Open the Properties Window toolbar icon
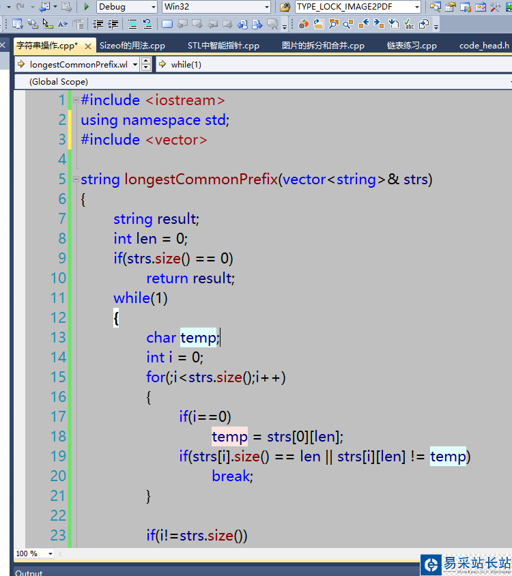The height and width of the screenshot is (576, 512). pos(451,7)
